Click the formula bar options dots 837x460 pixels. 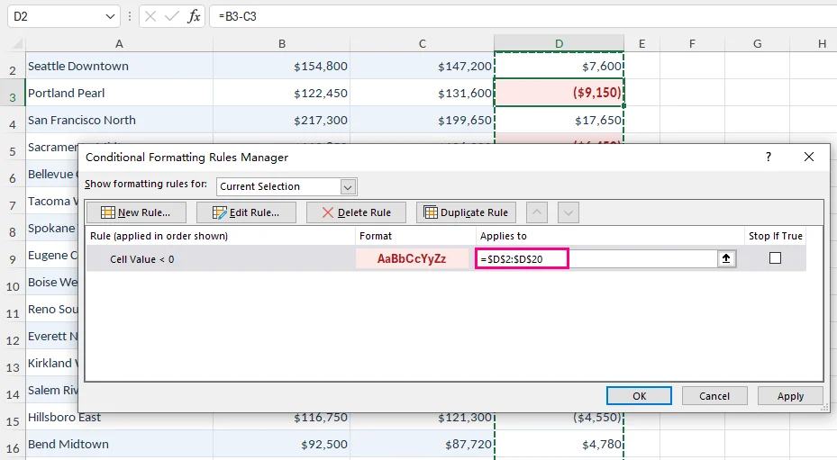point(129,16)
